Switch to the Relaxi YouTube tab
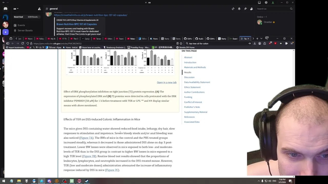 click(x=131, y=39)
